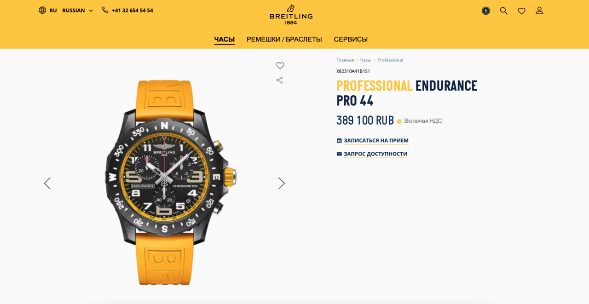Click the share icon near watch image
The height and width of the screenshot is (304, 589).
pyautogui.click(x=280, y=80)
